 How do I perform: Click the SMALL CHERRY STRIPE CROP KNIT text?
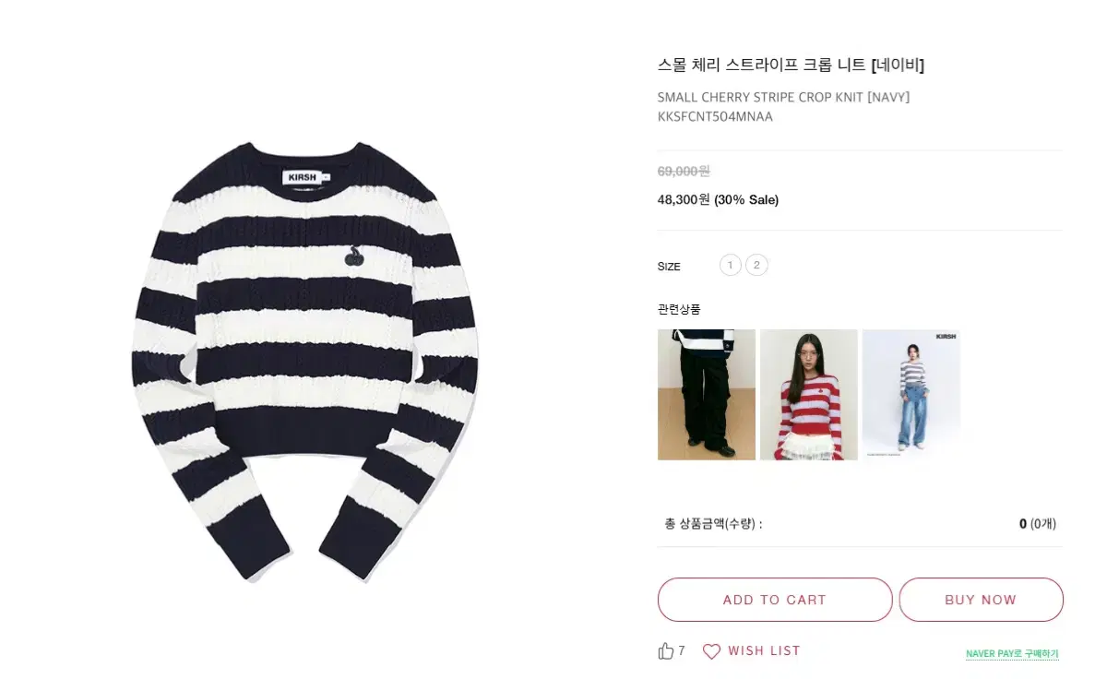[760, 97]
